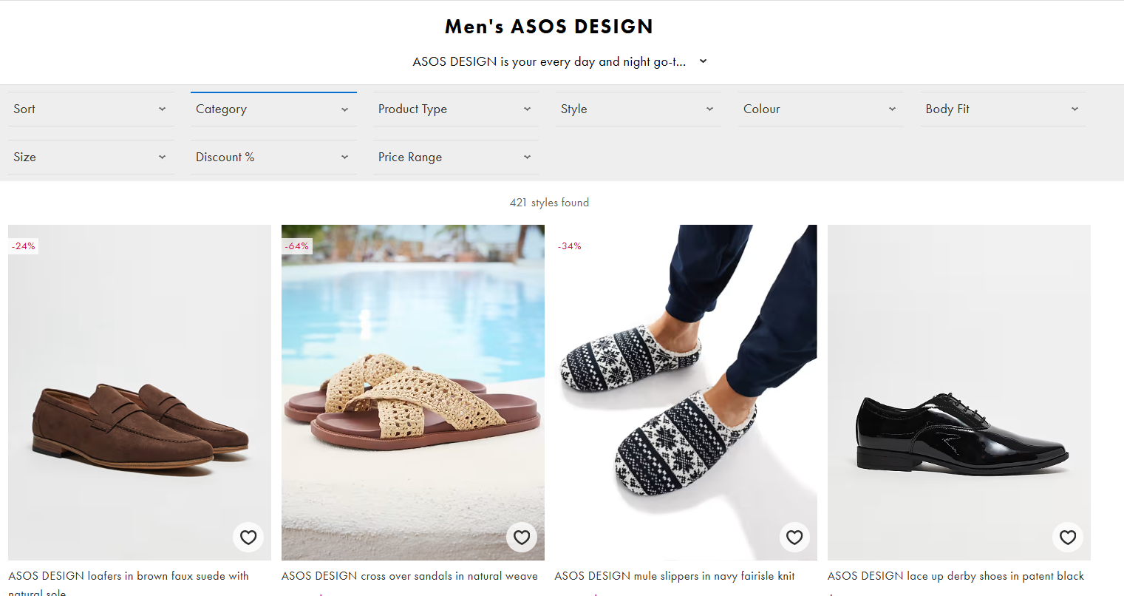Open the Price Range filter
Image resolution: width=1124 pixels, height=596 pixels.
point(456,157)
